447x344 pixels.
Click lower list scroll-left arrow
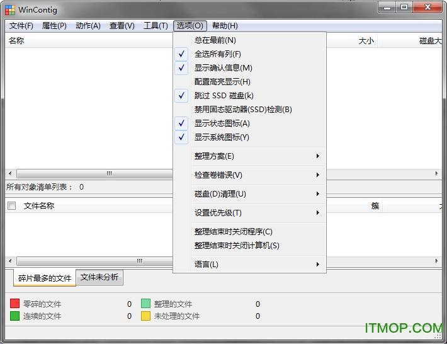pyautogui.click(x=10, y=261)
